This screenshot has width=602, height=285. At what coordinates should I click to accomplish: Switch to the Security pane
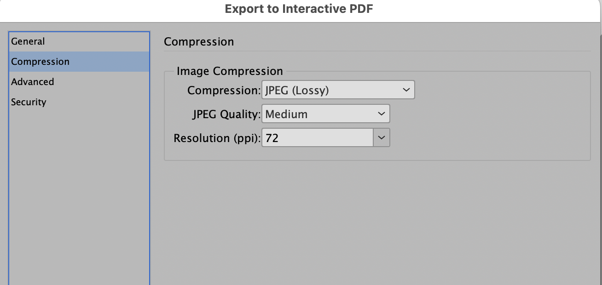coord(29,102)
